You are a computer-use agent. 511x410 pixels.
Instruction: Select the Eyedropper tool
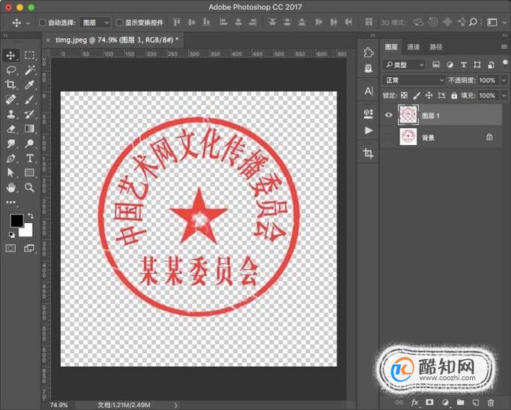pos(29,85)
